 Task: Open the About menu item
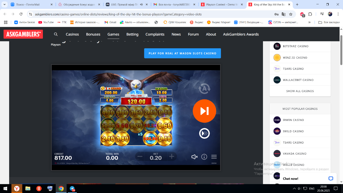pos(211,34)
